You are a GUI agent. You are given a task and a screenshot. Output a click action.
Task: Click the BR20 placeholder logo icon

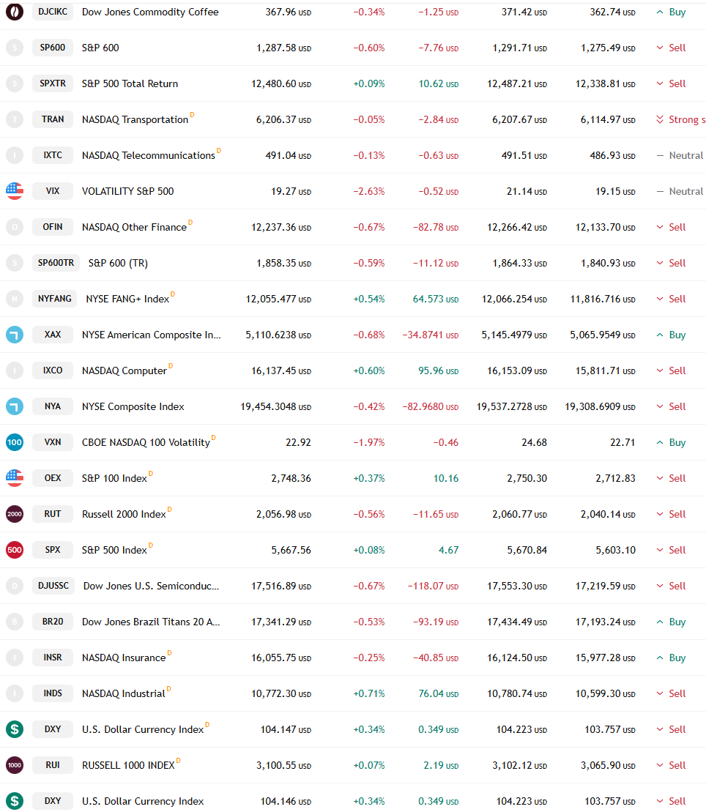(x=15, y=622)
